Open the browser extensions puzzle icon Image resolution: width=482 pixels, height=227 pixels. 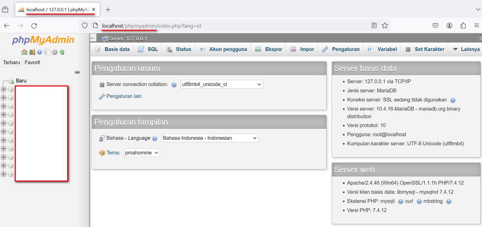pos(463,26)
